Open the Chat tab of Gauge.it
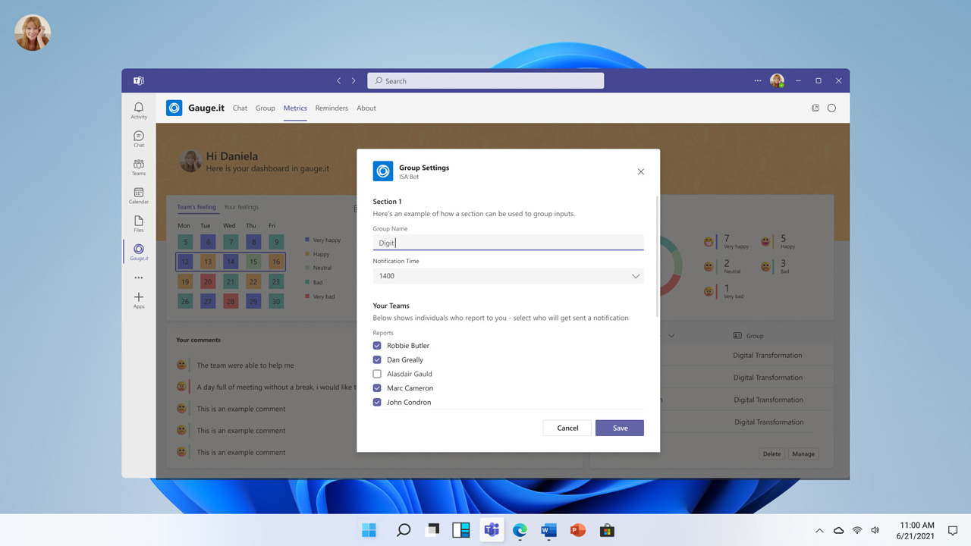 point(240,108)
